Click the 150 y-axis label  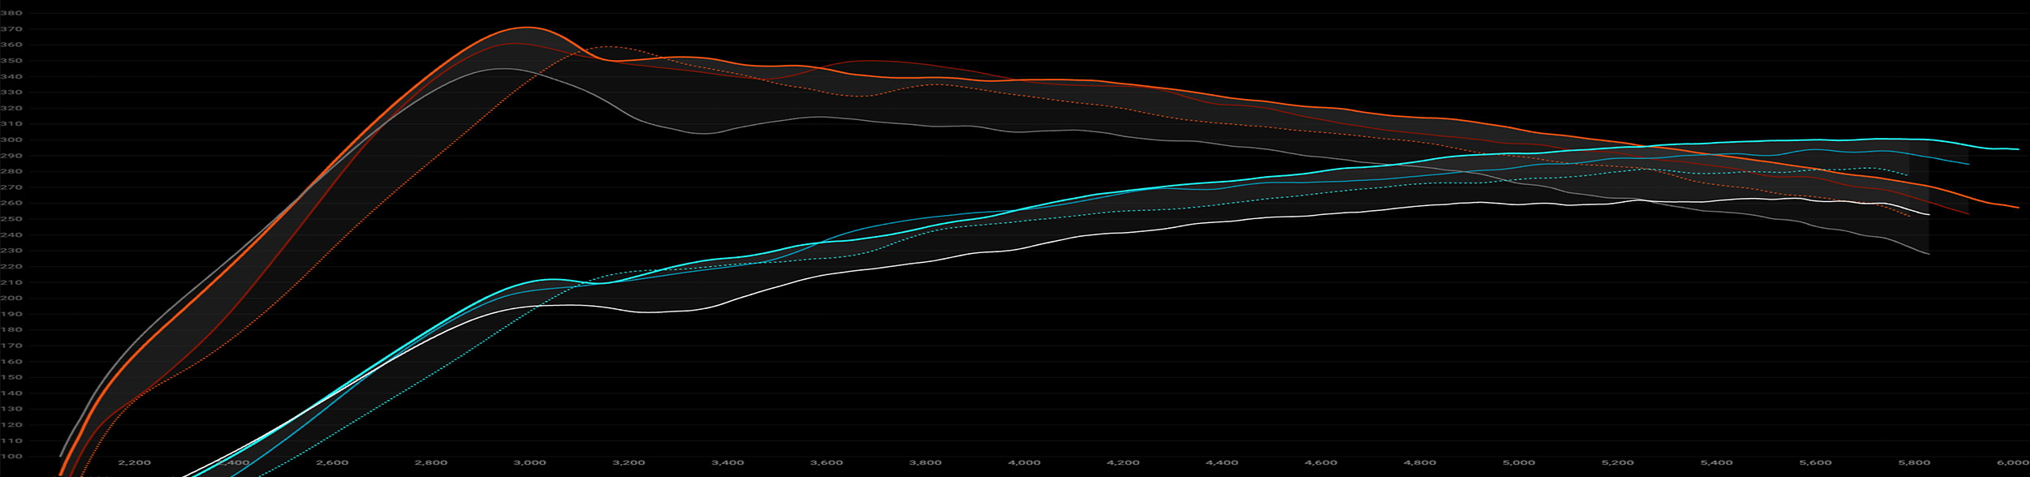pyautogui.click(x=12, y=377)
